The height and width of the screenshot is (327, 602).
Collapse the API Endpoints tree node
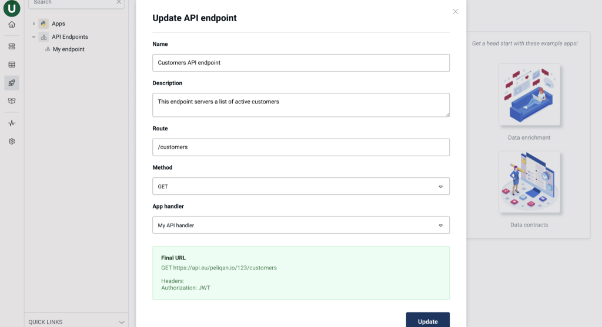click(x=34, y=37)
